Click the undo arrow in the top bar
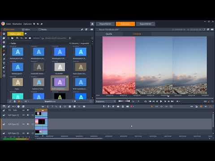 tap(38, 24)
